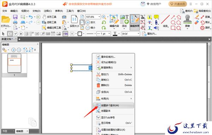Click the fill color swatch with X
212x135 pixels.
[72, 34]
